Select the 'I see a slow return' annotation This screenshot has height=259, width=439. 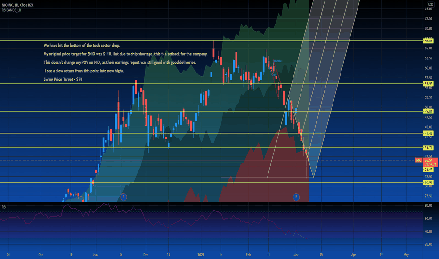pos(84,71)
